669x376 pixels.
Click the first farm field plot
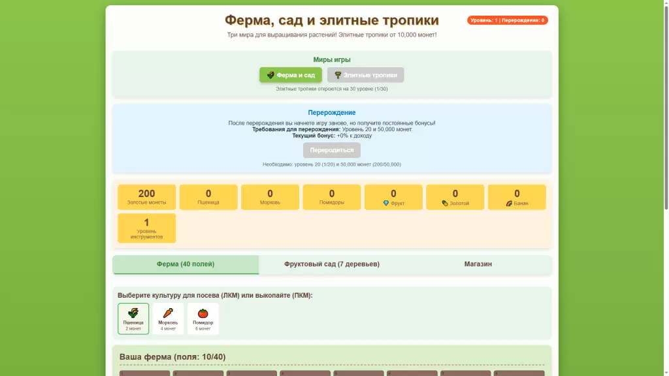point(144,373)
